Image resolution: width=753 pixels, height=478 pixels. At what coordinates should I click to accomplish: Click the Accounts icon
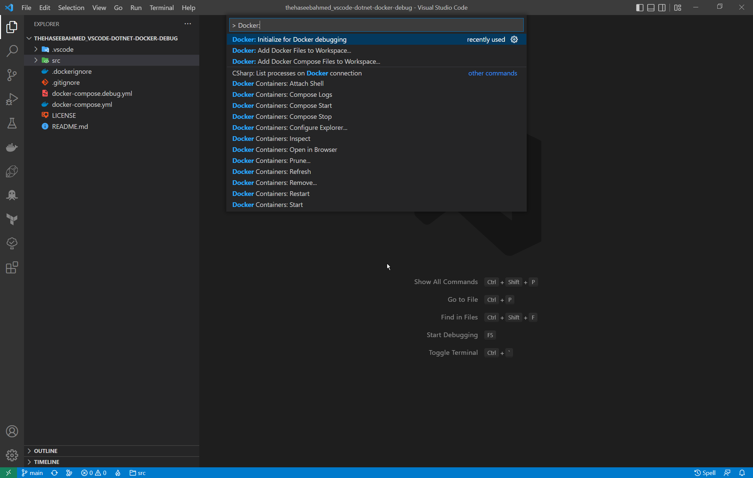tap(12, 431)
